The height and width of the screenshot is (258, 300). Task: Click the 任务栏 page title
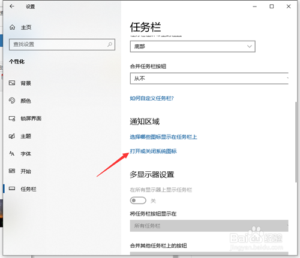(x=145, y=27)
